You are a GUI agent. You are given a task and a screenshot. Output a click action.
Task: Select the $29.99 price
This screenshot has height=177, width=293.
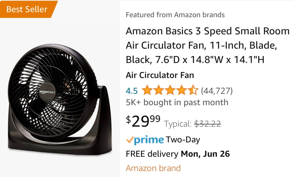click(x=143, y=121)
